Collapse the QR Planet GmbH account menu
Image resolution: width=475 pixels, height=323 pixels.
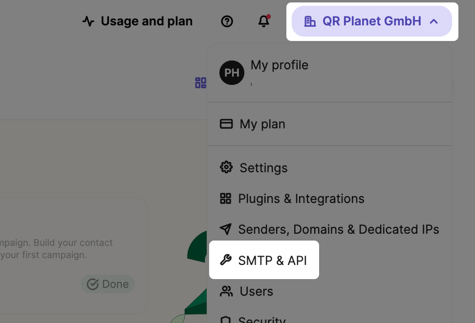pos(371,21)
